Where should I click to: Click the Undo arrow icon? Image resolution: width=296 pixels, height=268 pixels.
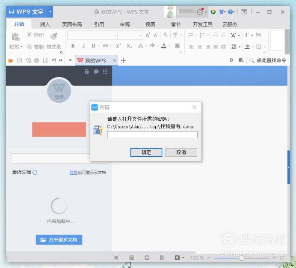tap(54, 60)
